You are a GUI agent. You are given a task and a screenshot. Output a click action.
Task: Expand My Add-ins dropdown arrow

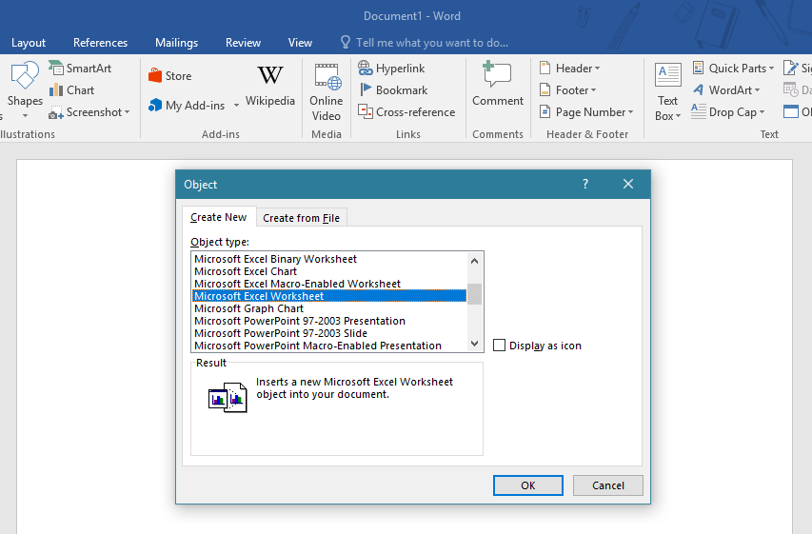(x=236, y=105)
